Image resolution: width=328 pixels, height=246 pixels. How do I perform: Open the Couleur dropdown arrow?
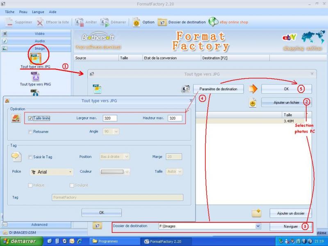[x=127, y=172]
